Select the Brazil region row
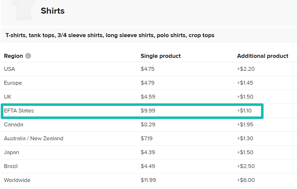Image resolution: width=297 pixels, height=189 pixels. click(x=149, y=166)
